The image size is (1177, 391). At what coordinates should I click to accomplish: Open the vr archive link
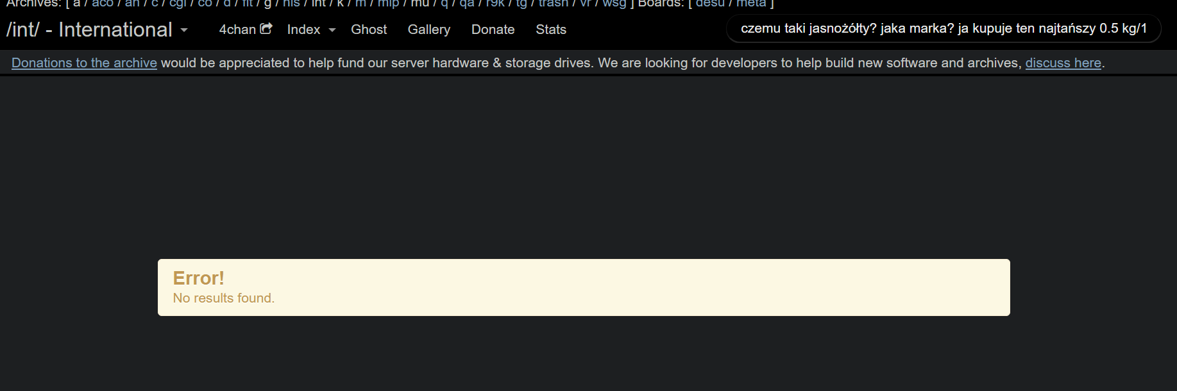[x=586, y=3]
